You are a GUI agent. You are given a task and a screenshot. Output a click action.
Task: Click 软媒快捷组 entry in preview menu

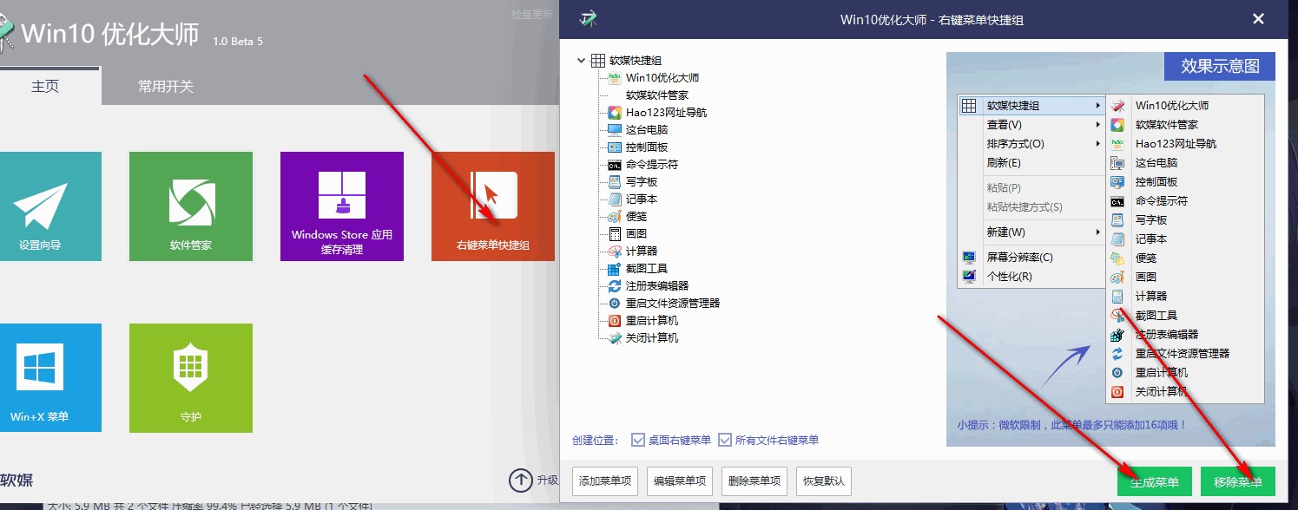pyautogui.click(x=1031, y=106)
